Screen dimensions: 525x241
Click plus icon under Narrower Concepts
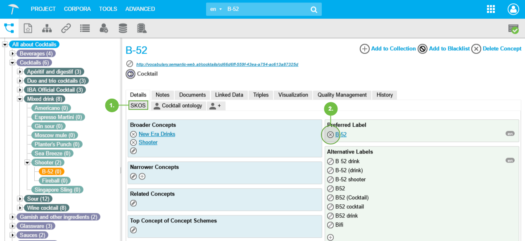(x=142, y=176)
